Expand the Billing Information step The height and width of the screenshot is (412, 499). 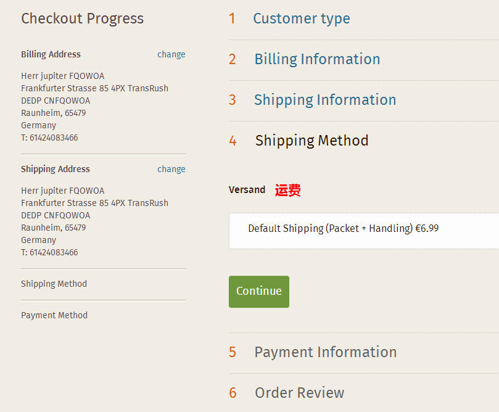coord(317,59)
